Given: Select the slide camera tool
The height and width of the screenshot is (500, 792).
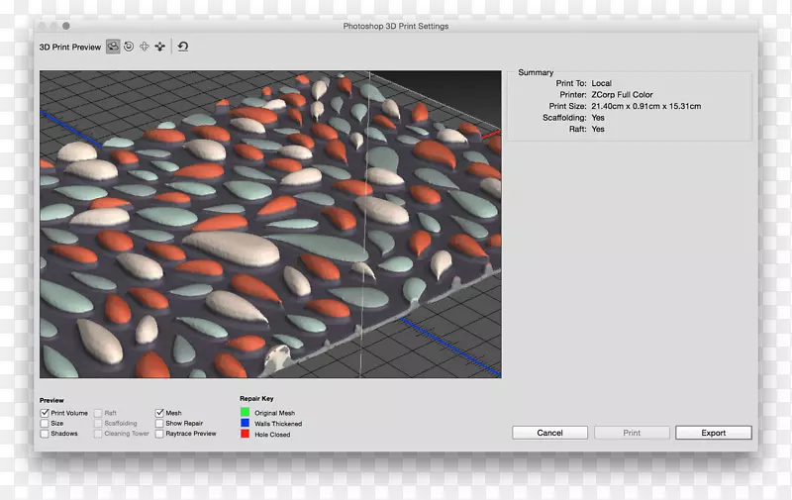Looking at the screenshot, I should 159,47.
